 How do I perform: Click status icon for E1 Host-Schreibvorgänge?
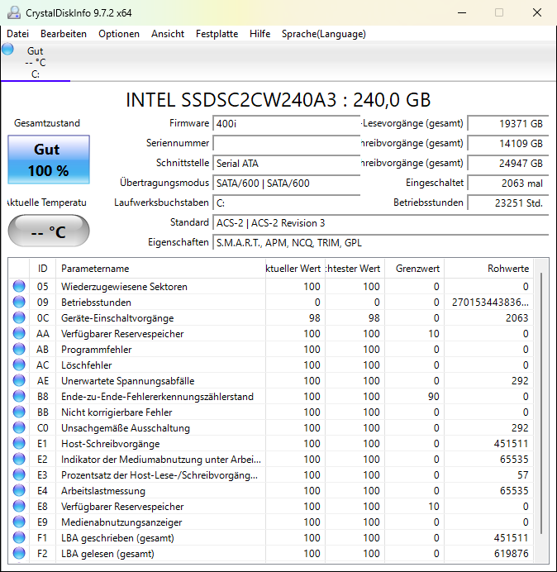pyautogui.click(x=19, y=443)
